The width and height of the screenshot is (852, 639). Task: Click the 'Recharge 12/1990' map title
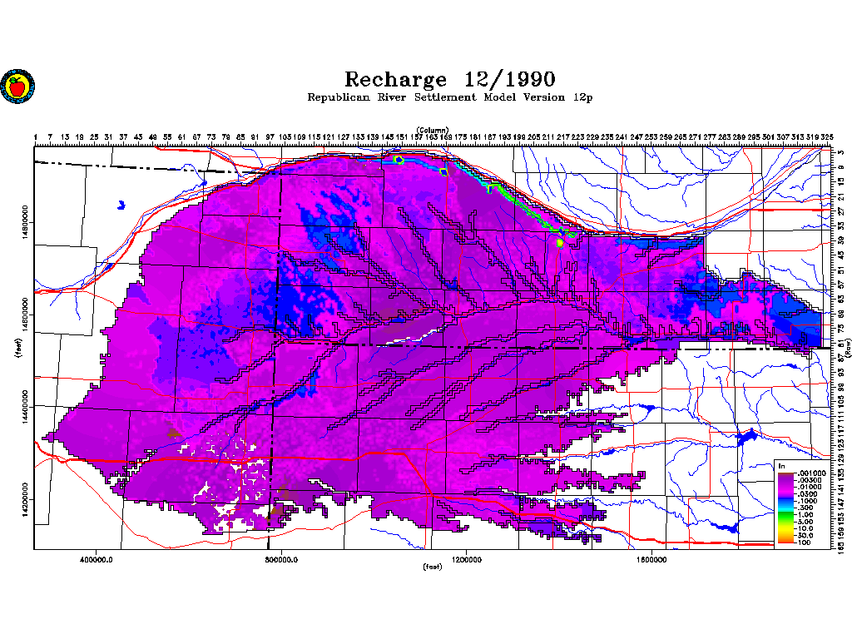coord(450,79)
